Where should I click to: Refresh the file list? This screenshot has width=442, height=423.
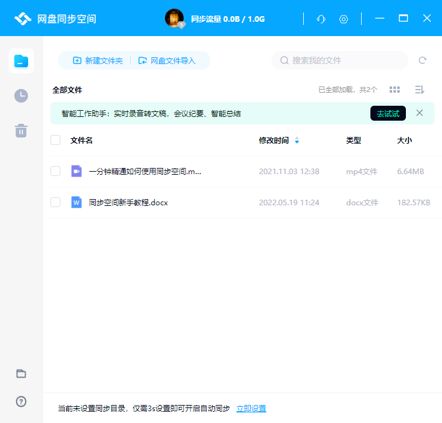[422, 60]
